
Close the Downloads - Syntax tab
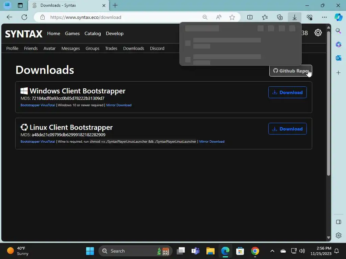pyautogui.click(x=104, y=5)
